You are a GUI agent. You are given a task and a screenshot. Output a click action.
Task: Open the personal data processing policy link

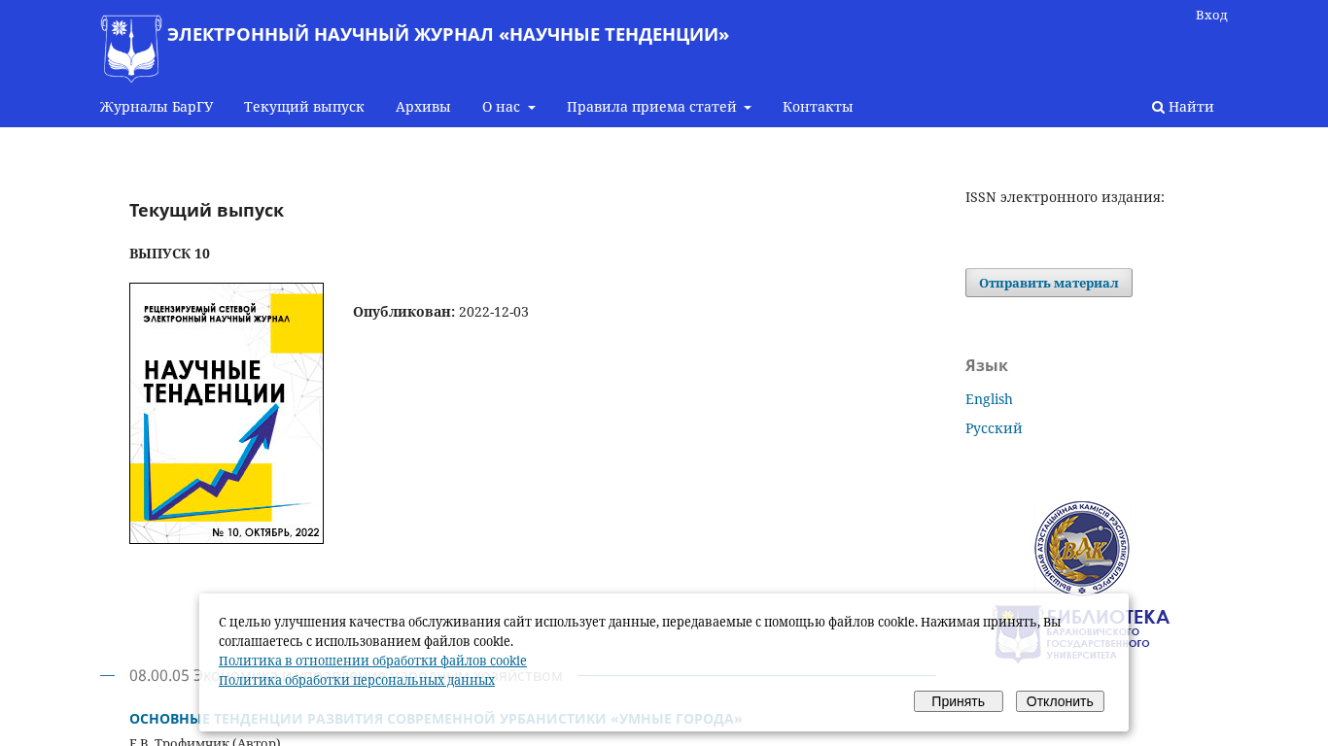tap(357, 680)
